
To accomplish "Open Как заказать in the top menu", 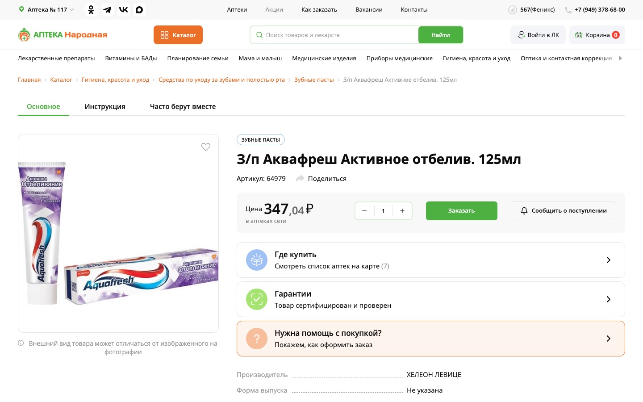I will pyautogui.click(x=319, y=9).
